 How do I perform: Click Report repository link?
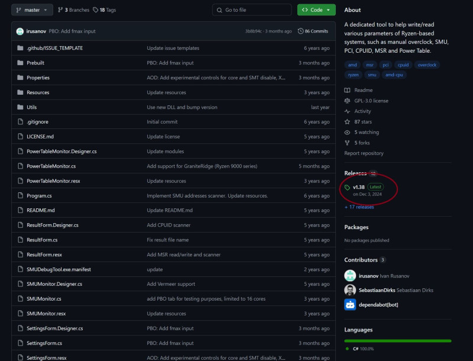(x=364, y=153)
